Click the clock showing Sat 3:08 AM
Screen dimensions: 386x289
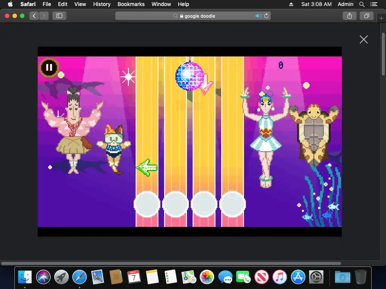[x=316, y=4]
